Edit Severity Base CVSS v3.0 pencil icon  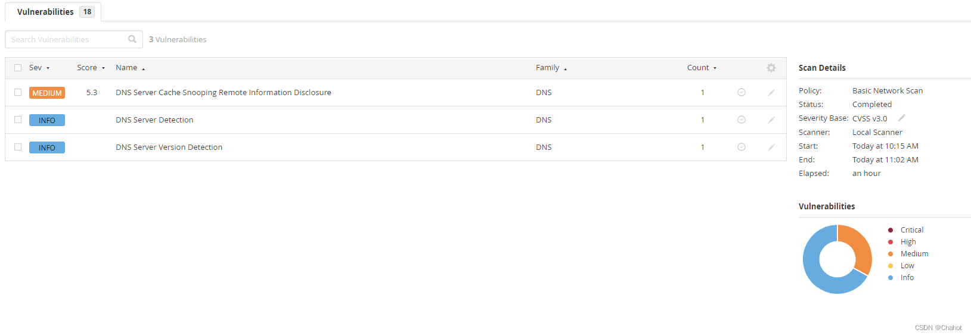coord(902,118)
